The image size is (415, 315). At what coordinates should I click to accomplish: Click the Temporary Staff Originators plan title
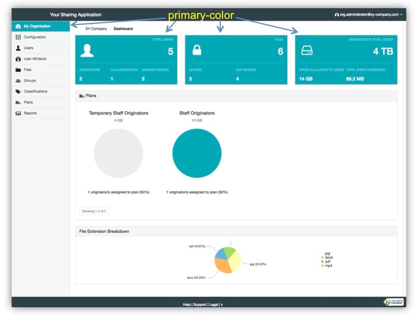(x=118, y=113)
